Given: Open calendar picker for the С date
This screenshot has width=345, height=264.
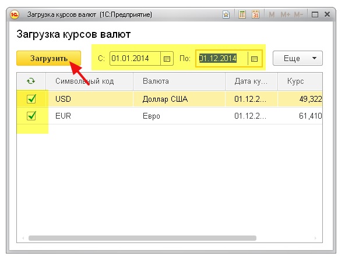Looking at the screenshot, I should [167, 59].
